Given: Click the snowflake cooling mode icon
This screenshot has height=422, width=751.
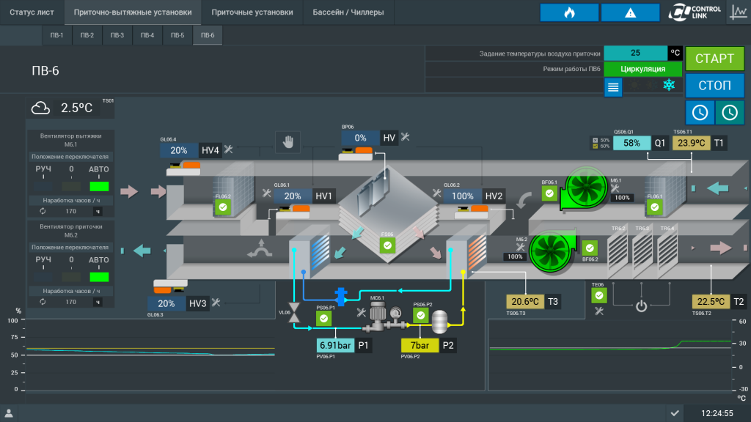Looking at the screenshot, I should click(x=669, y=85).
